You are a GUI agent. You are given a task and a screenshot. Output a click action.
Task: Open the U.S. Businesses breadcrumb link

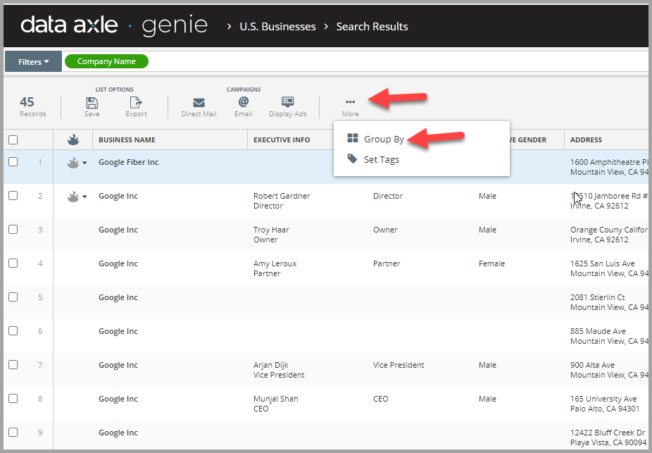tap(277, 26)
